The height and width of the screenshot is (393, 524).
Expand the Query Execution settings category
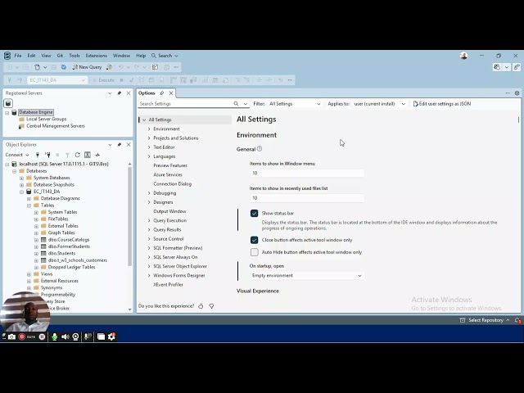pos(149,220)
